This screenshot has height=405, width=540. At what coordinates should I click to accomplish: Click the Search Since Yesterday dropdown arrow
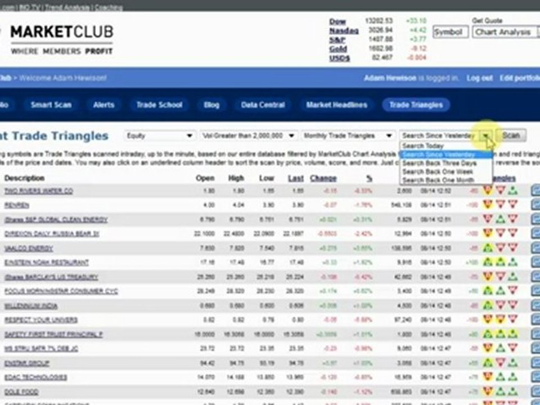coord(485,136)
